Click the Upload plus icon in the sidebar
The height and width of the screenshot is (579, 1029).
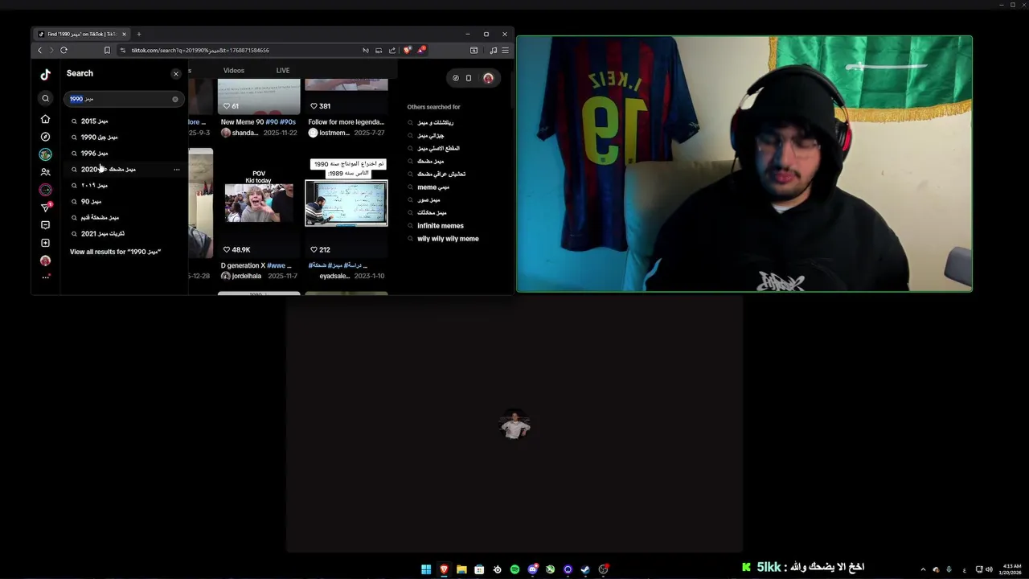click(45, 243)
